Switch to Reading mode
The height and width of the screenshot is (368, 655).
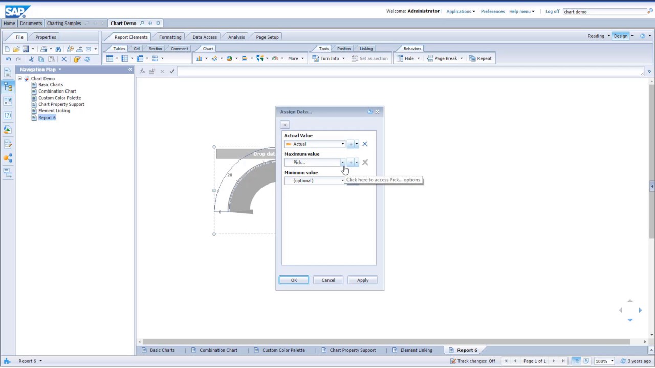596,36
